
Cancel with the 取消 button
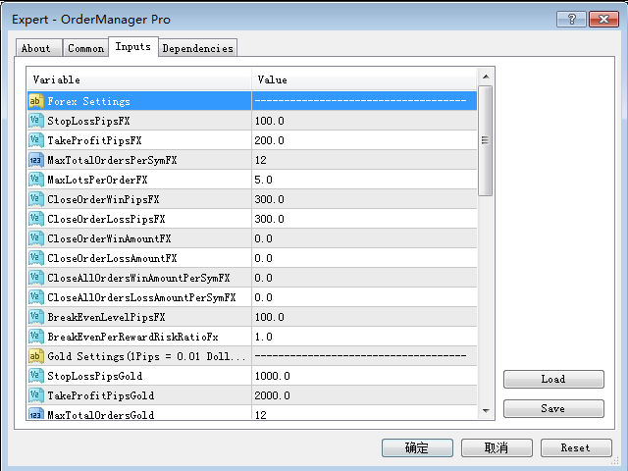(x=497, y=447)
